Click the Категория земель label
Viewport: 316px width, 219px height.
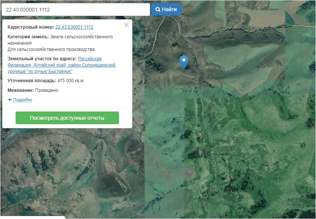[x=28, y=37]
